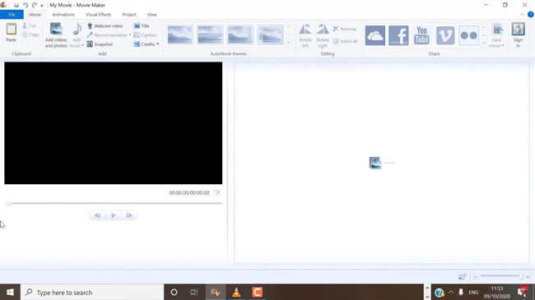Click the Cortana circle icon

[174, 292]
